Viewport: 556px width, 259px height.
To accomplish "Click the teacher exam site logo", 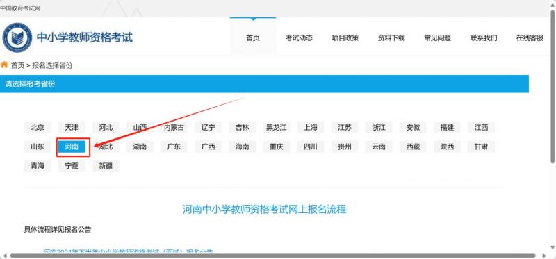I will [17, 37].
